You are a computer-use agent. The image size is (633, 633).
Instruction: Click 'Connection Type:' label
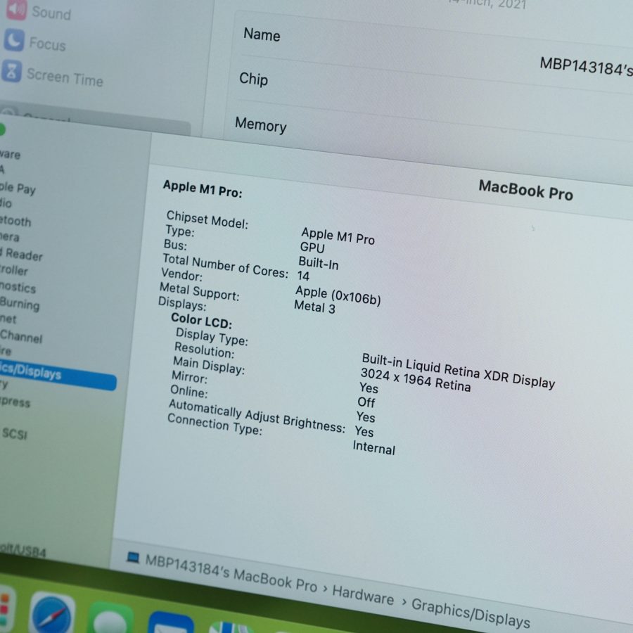[x=215, y=424]
